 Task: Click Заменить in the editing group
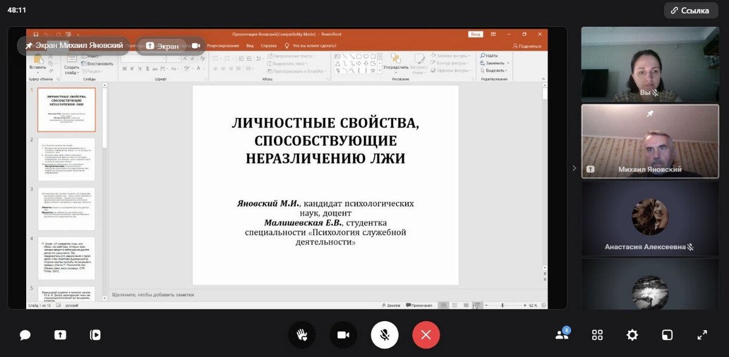click(x=493, y=63)
